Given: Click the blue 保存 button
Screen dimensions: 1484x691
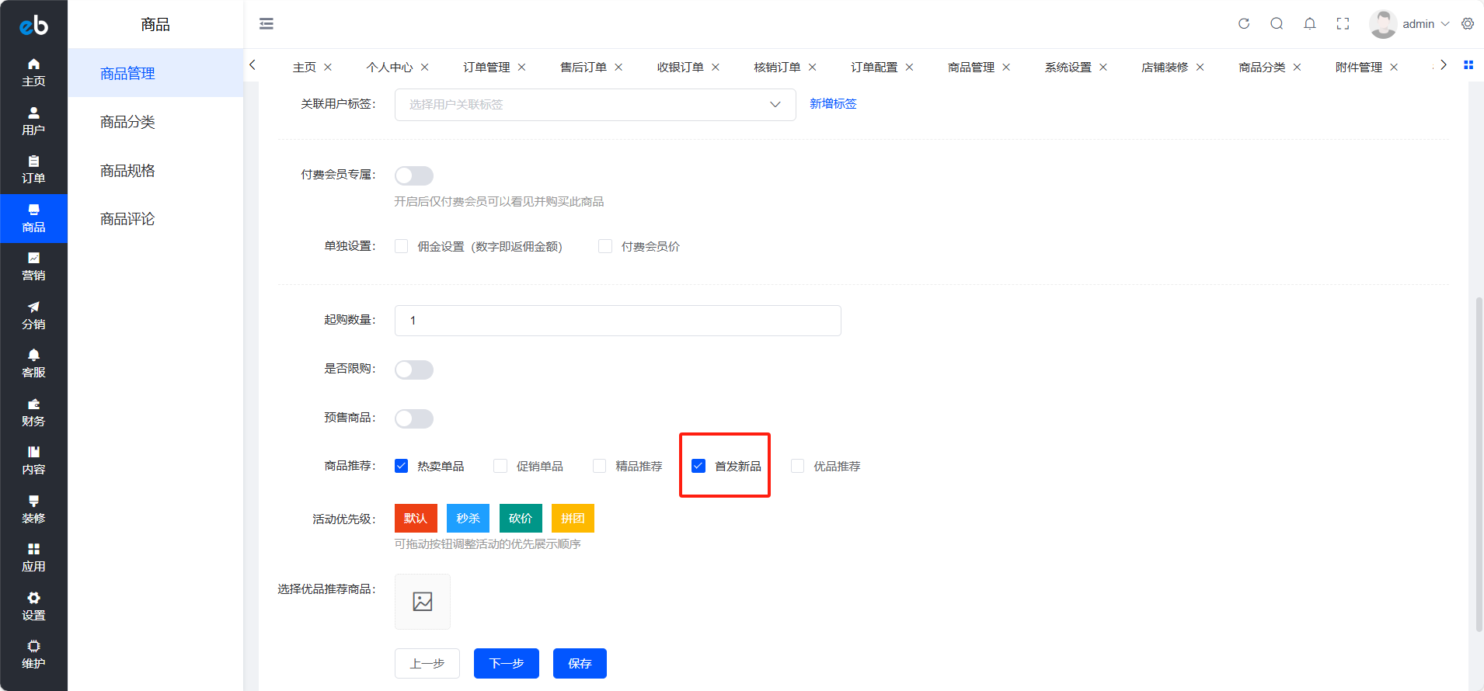Looking at the screenshot, I should coord(580,663).
